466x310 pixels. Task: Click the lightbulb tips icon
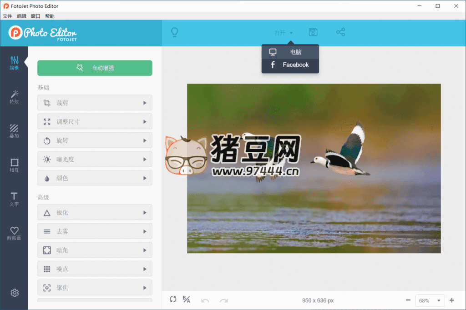pyautogui.click(x=174, y=32)
